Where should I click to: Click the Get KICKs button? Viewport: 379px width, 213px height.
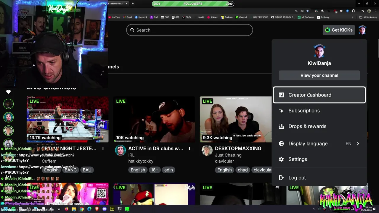click(339, 30)
